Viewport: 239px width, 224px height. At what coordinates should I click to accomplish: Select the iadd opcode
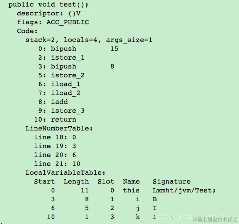(x=59, y=102)
